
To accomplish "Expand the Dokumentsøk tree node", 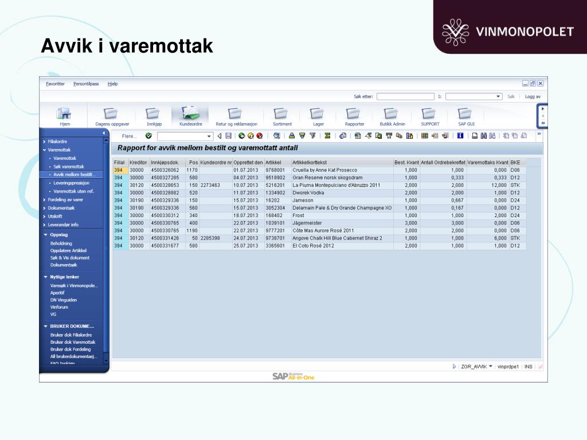I will point(44,208).
